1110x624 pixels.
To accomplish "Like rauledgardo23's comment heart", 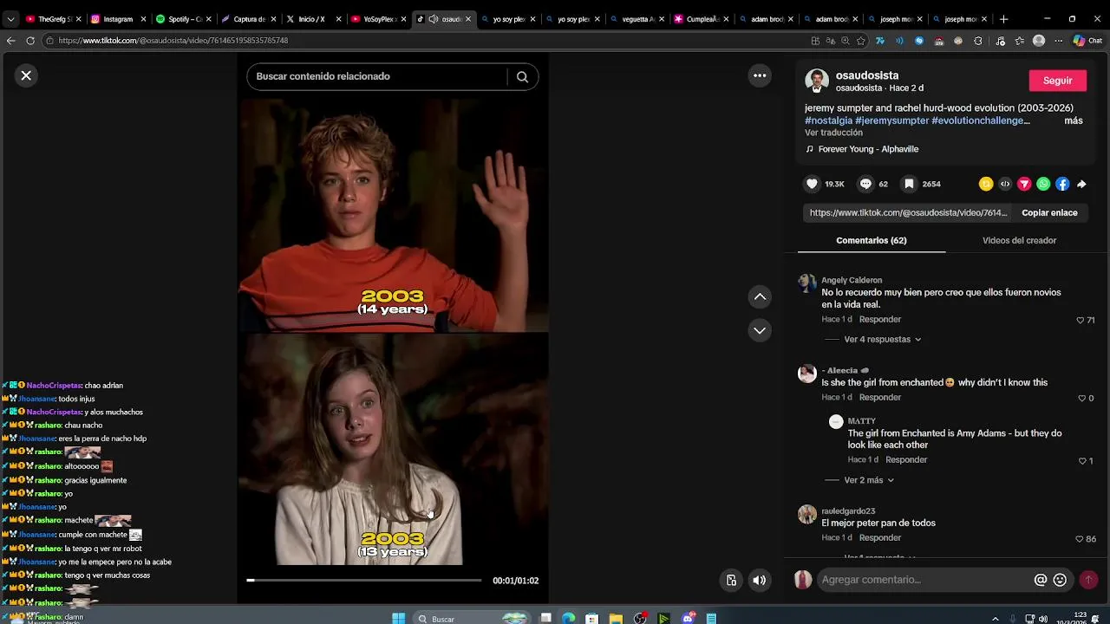I will point(1080,539).
